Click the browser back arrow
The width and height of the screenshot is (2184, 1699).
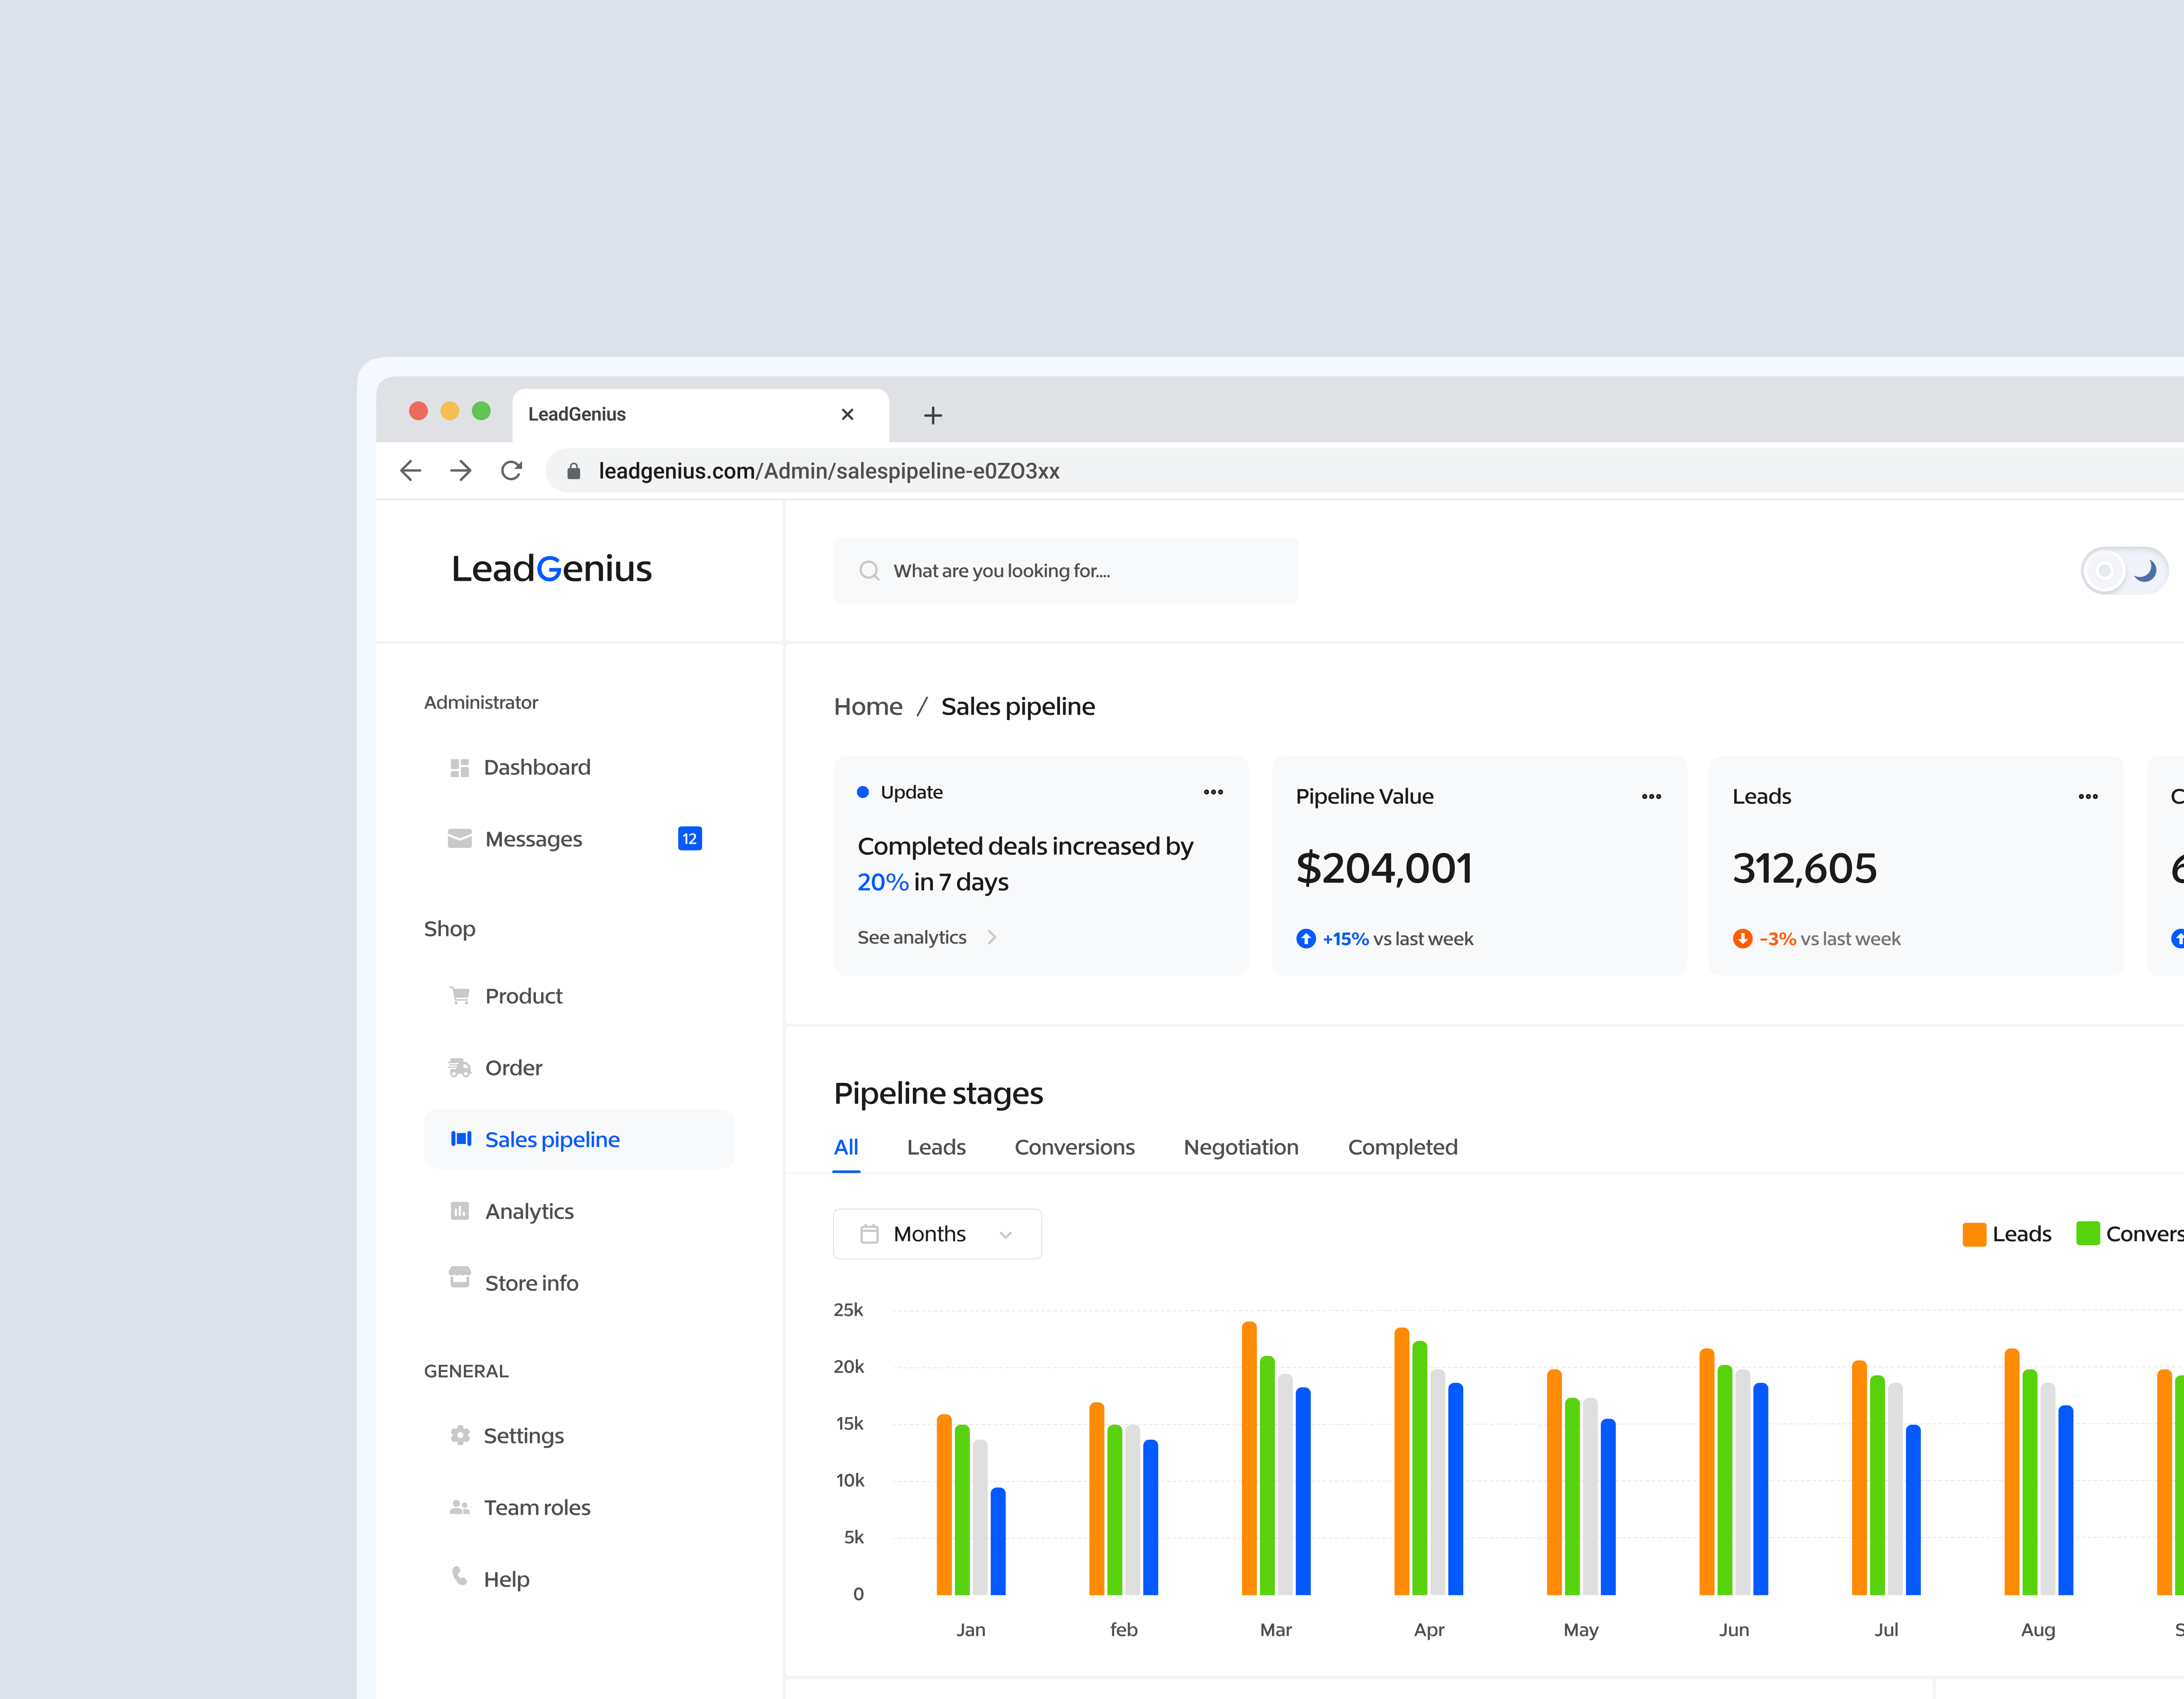click(410, 471)
